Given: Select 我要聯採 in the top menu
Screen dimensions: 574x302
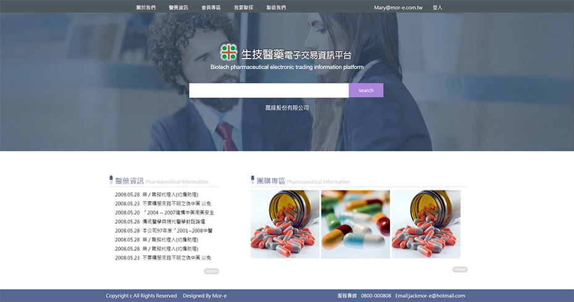Looking at the screenshot, I should [243, 7].
